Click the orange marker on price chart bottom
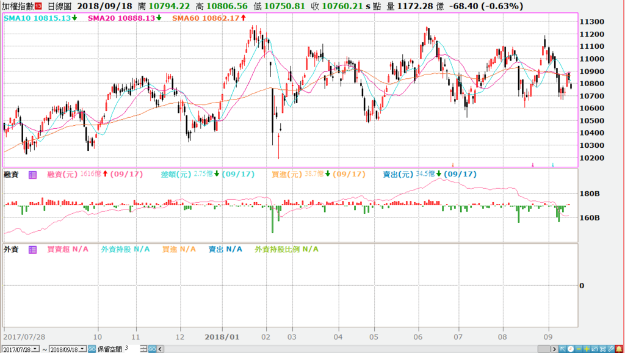The height and width of the screenshot is (353, 625). [452, 165]
